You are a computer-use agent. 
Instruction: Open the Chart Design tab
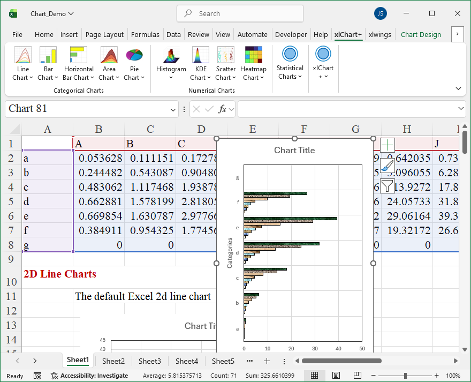coord(421,34)
